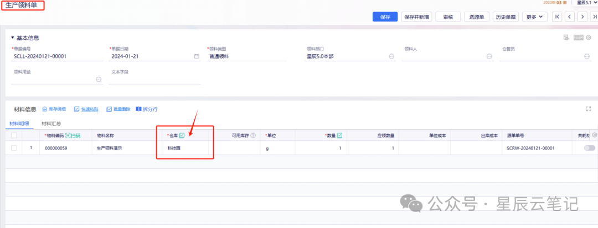Open the 基本信息 gear settings icon
The image size is (598, 228).
[x=589, y=38]
